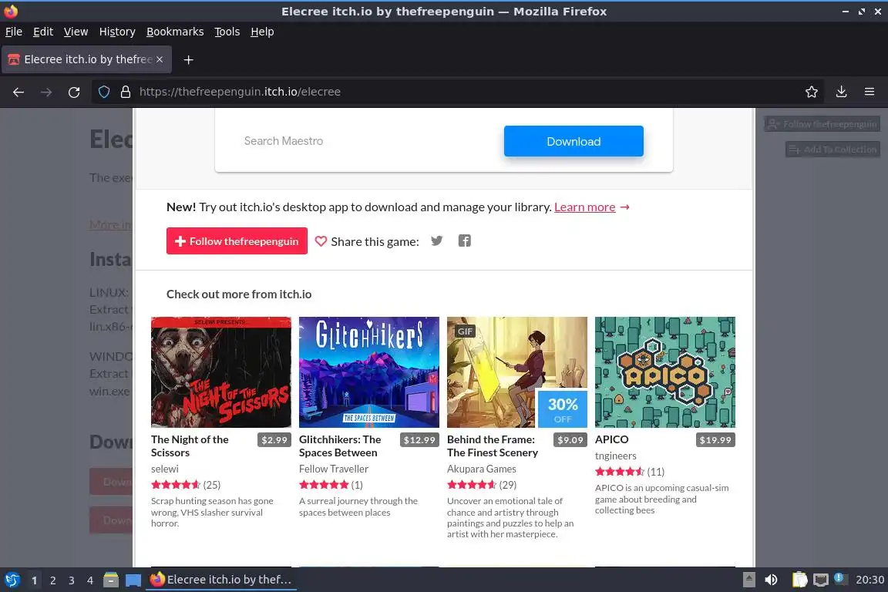Open The Night of the Scissors thumbnail

(221, 372)
